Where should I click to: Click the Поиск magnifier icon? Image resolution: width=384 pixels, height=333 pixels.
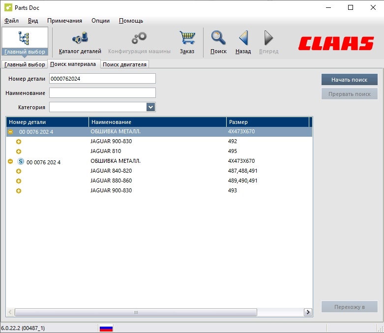click(x=218, y=38)
